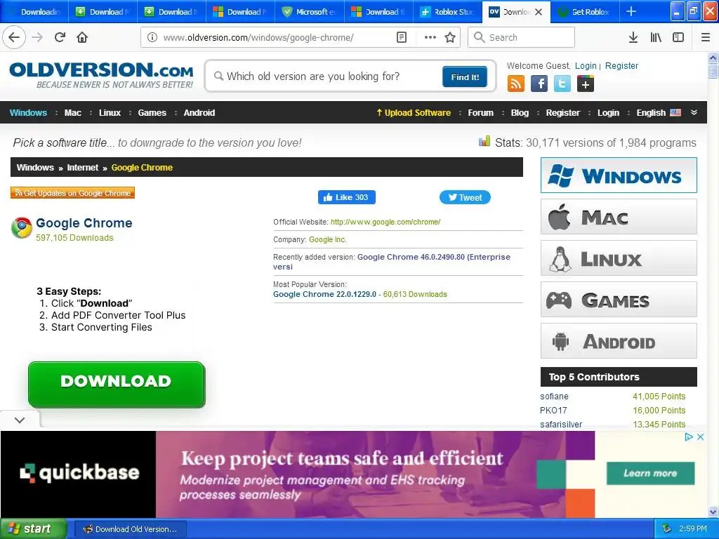Go back with the browser back arrow
Viewport: 719px width, 539px height.
coord(14,37)
